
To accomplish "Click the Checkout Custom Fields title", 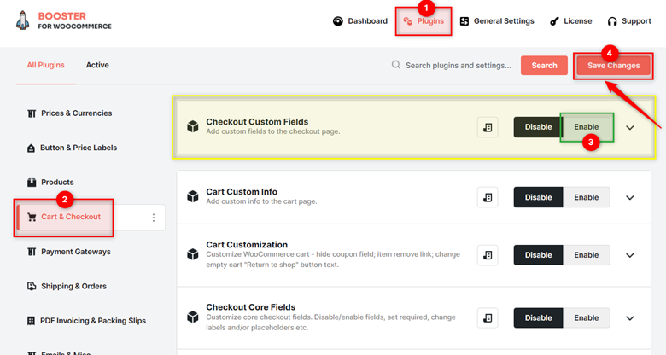I will click(257, 122).
